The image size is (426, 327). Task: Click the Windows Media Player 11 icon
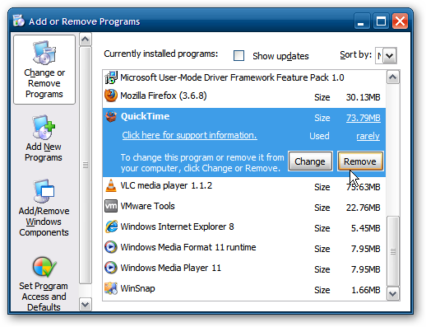pos(111,268)
